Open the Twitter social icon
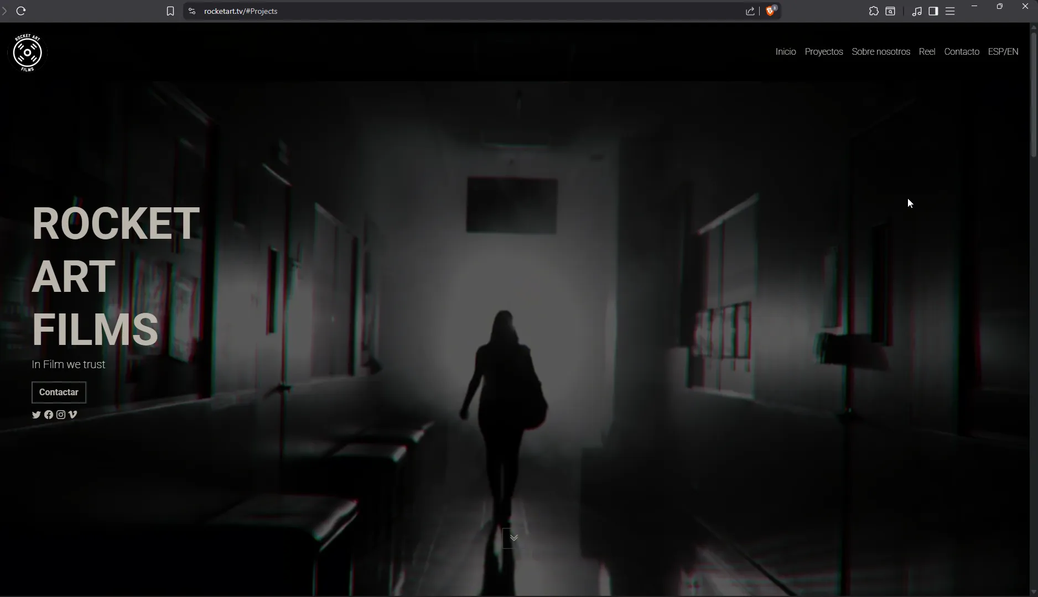 (x=35, y=415)
